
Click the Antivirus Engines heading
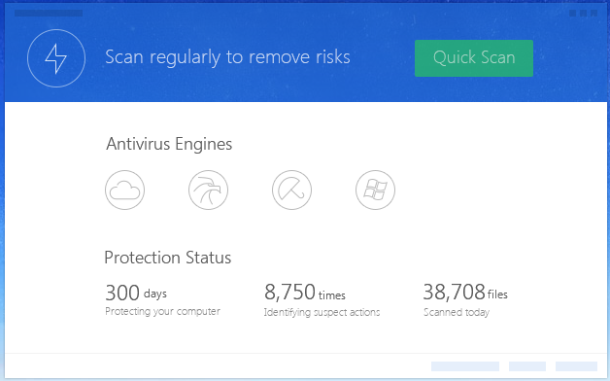coord(169,144)
